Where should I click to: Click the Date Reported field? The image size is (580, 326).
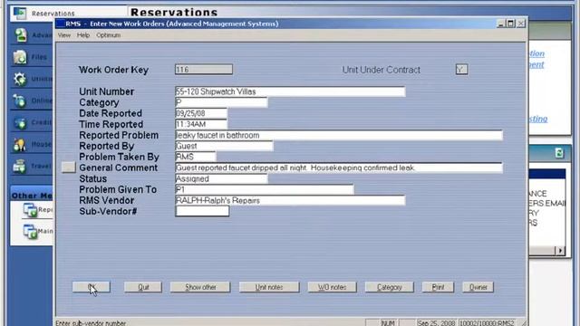(x=201, y=113)
